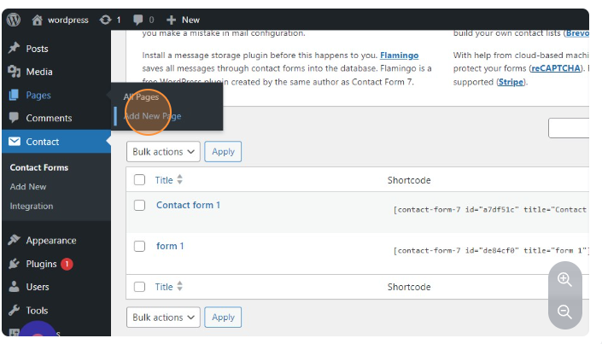Open the updates icon in admin bar
The width and height of the screenshot is (602, 344).
pyautogui.click(x=105, y=20)
